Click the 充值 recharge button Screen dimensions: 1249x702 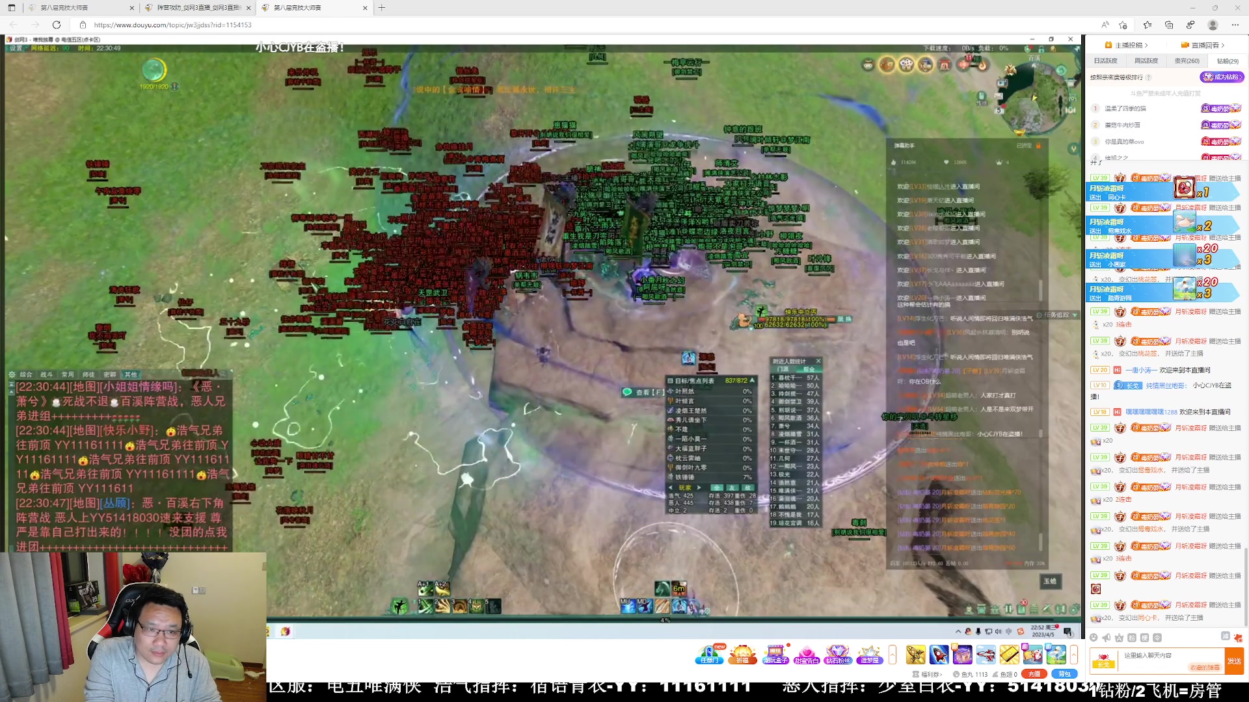click(1034, 674)
